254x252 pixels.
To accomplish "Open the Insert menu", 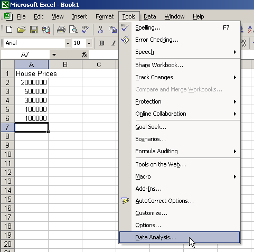I will pyautogui.click(x=79, y=16).
